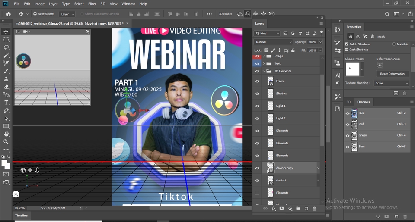Select the Horizontal Type tool
Screen dimensions: 415x222
click(x=6, y=103)
